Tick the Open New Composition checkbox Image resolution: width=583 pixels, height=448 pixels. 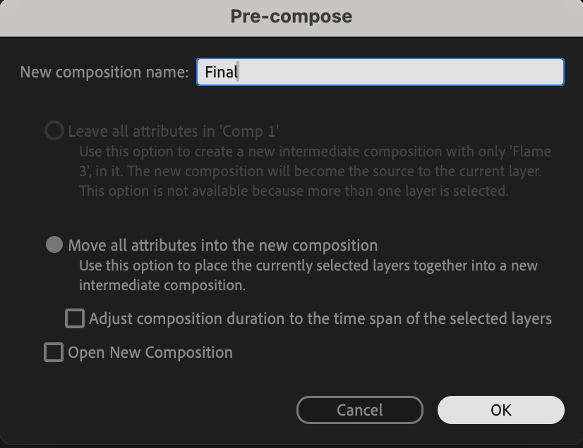click(x=54, y=352)
